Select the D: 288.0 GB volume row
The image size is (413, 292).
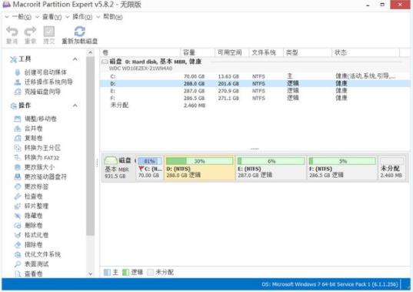point(255,84)
